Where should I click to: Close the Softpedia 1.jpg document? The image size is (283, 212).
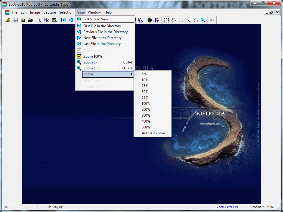click(278, 12)
